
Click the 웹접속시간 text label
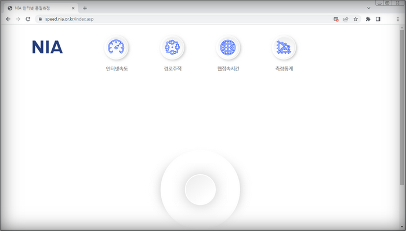228,68
